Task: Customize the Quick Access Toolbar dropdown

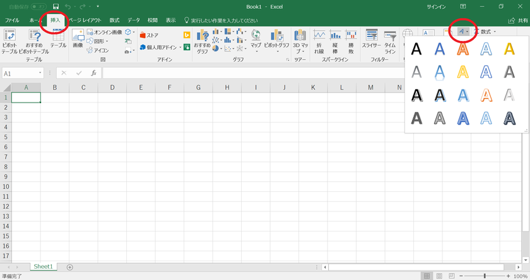Action: [98, 7]
